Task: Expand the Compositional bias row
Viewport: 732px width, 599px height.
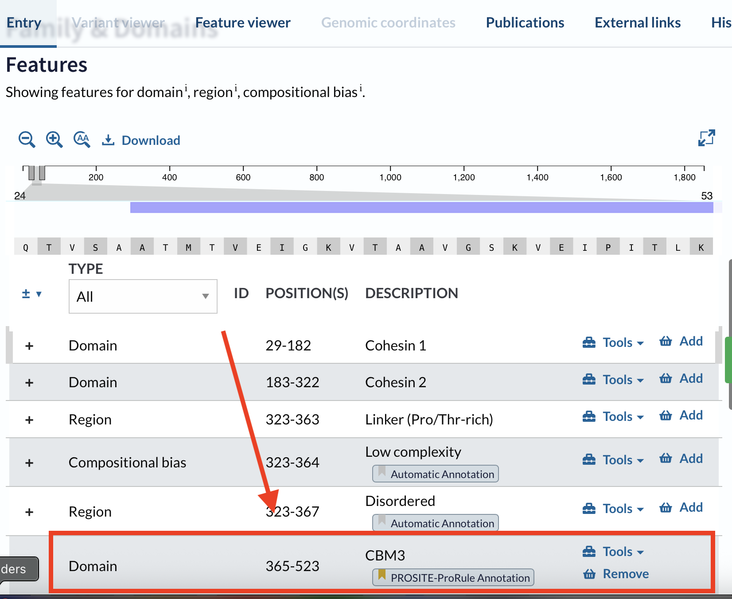Action: click(29, 463)
